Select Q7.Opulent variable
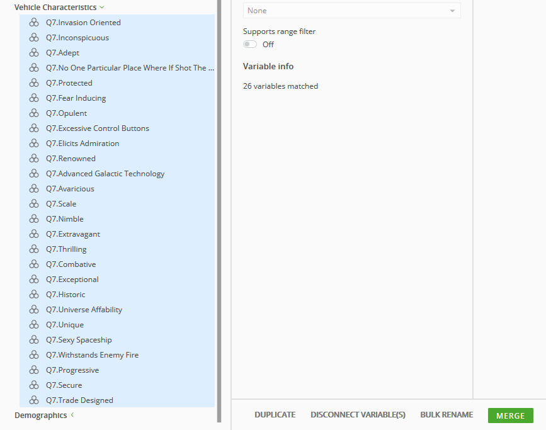Screen dimensions: 546x430 click(117, 113)
